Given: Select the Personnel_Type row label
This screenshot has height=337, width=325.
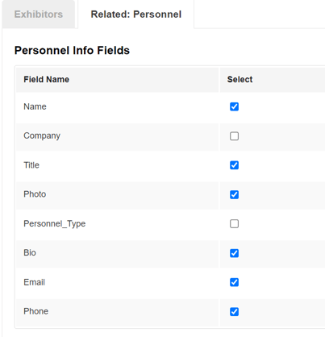Looking at the screenshot, I should pyautogui.click(x=55, y=223).
